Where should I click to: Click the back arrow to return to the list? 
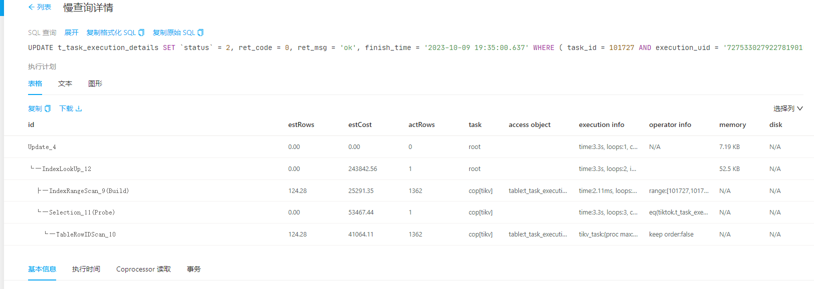coord(32,7)
